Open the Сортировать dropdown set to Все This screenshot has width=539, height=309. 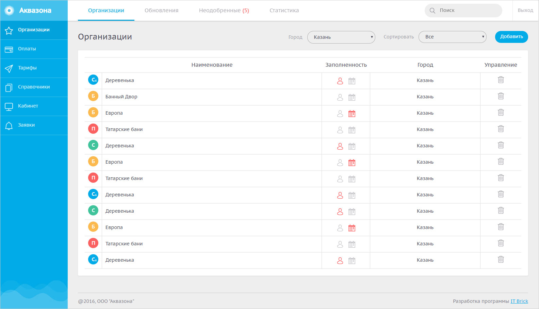[x=453, y=37]
